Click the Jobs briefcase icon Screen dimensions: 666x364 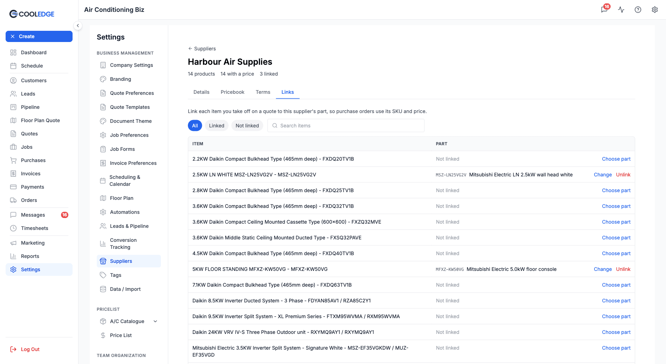(x=13, y=147)
